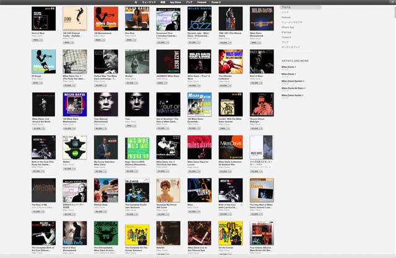396x258 pixels.
Task: Click the Cookin' With the Miles Davis Quintet title
Action: (x=230, y=120)
